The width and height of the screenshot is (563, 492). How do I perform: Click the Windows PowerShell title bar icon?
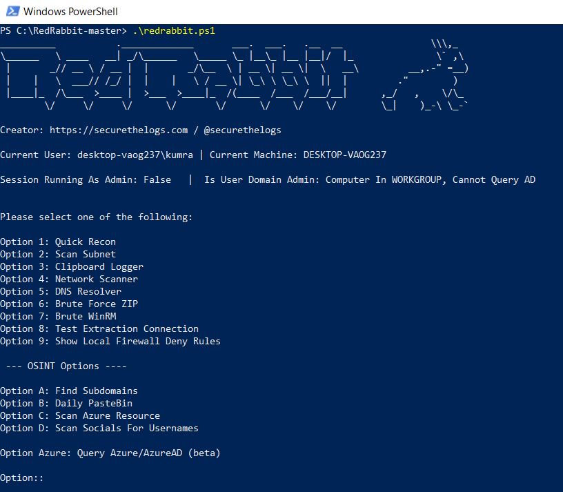tap(13, 11)
